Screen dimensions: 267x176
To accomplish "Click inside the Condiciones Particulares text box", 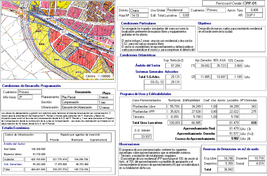I will 158,39.
